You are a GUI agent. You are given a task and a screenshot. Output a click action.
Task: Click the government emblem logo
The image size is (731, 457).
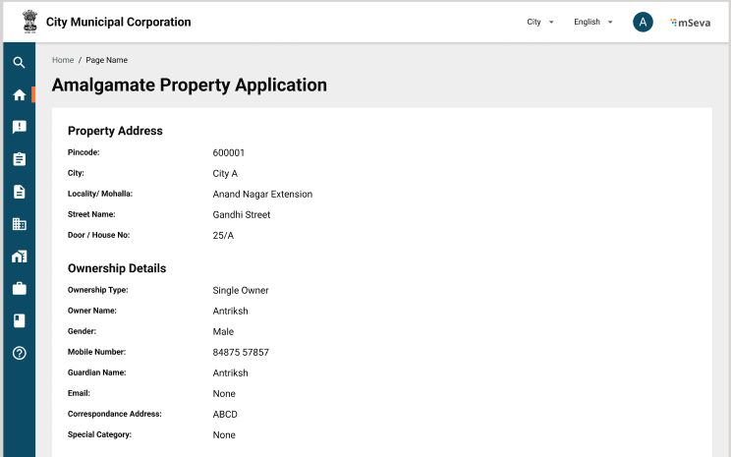pyautogui.click(x=28, y=22)
